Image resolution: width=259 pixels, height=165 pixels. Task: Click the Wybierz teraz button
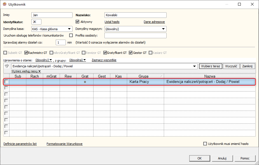(x=211, y=66)
